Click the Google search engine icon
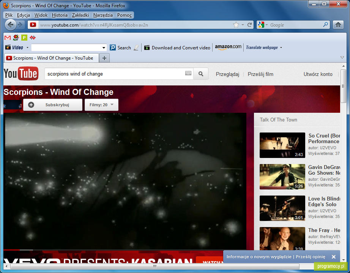Screen dimensions: 350x273 pos(261,25)
